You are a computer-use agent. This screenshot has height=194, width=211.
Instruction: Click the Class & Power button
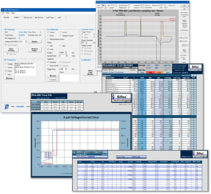click(11, 50)
